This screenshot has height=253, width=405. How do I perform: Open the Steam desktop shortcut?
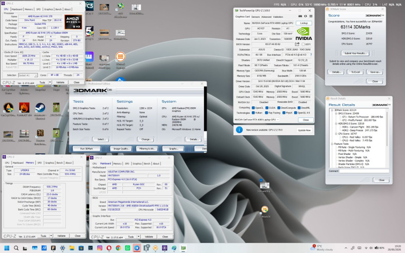tap(40, 108)
